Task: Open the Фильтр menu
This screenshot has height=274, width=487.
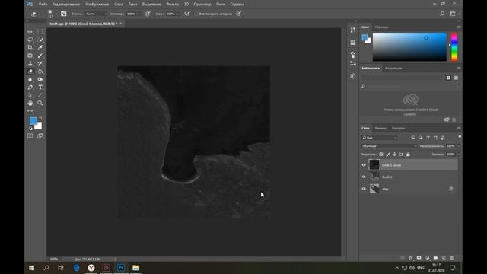Action: tap(173, 5)
